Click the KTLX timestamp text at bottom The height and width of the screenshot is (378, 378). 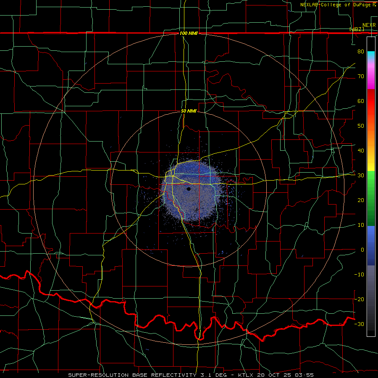276,375
